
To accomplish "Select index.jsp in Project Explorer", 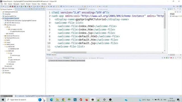I will point(10,64).
